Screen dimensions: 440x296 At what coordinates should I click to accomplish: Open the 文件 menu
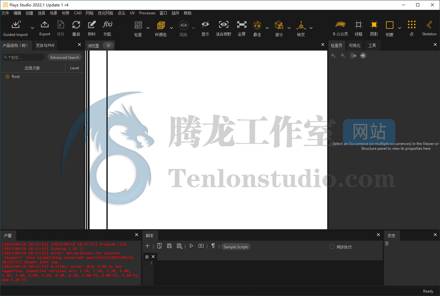5,13
